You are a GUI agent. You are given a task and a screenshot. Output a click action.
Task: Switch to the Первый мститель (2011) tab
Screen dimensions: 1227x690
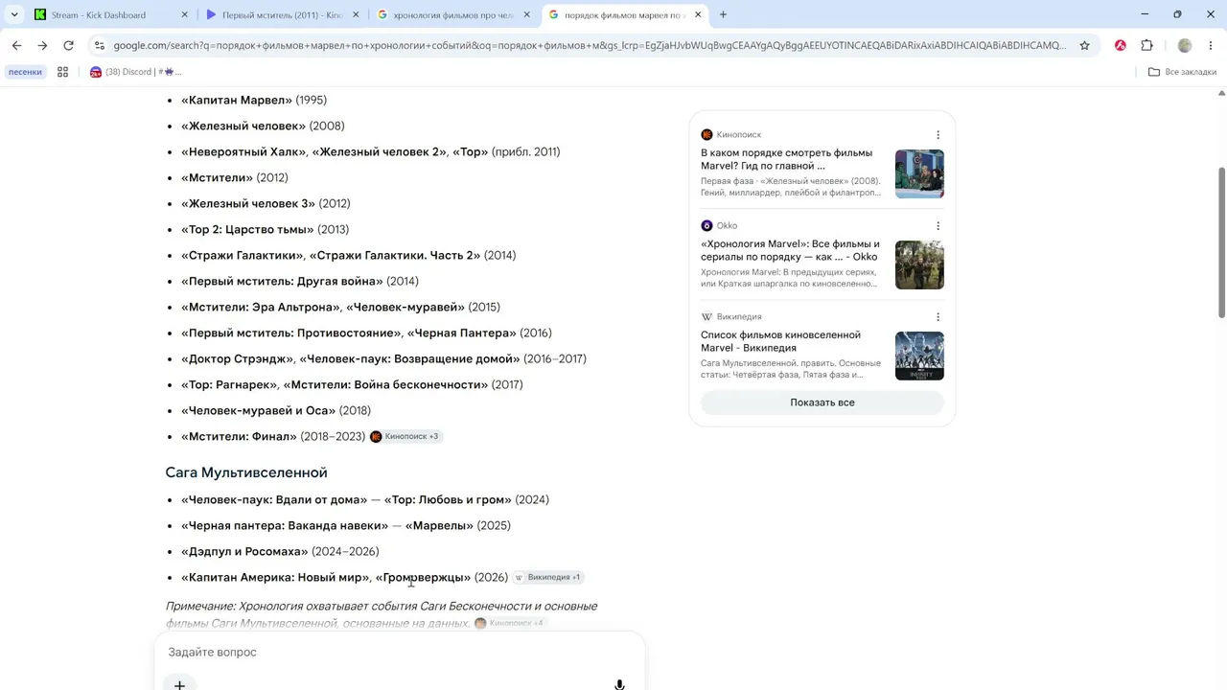(x=283, y=14)
